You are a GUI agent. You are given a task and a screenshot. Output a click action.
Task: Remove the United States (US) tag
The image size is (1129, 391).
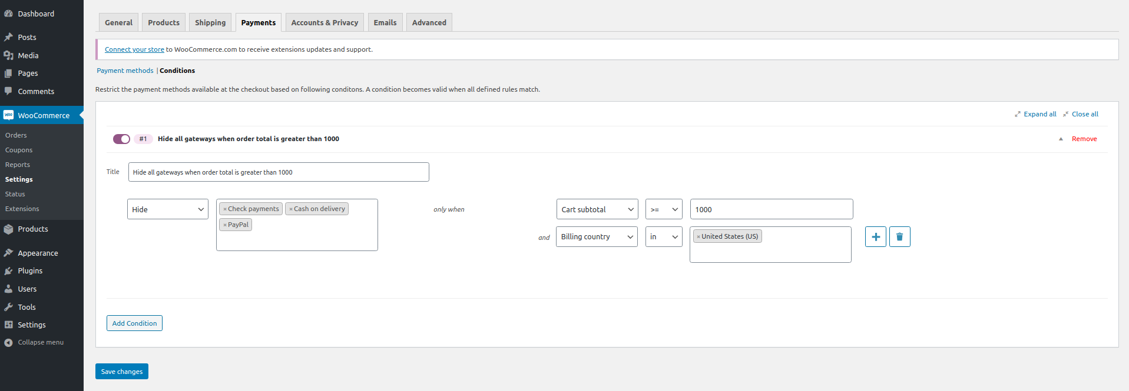[x=698, y=236]
